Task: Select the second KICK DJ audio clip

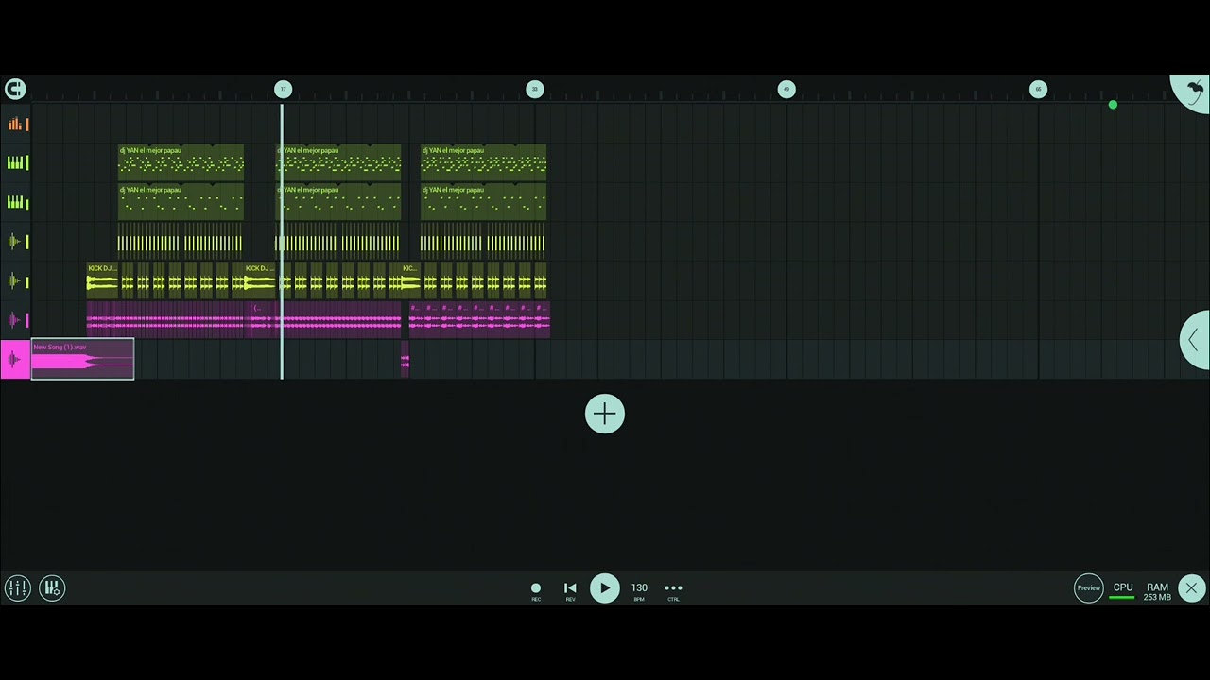Action: pos(259,281)
